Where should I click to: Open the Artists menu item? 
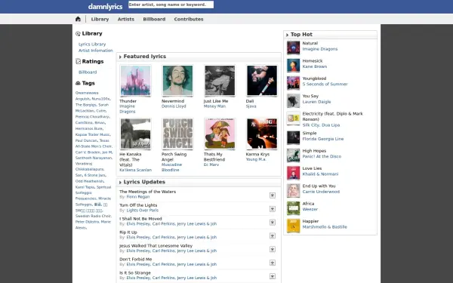pyautogui.click(x=126, y=19)
